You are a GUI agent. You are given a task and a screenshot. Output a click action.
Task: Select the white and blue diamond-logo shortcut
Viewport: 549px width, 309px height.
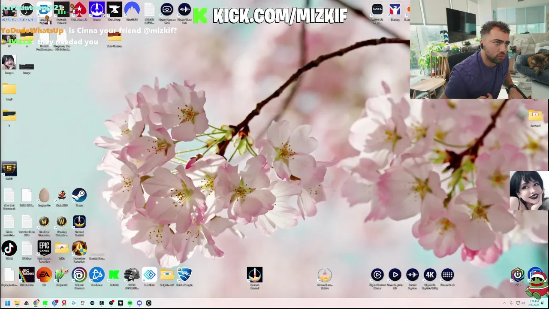pyautogui.click(x=149, y=275)
